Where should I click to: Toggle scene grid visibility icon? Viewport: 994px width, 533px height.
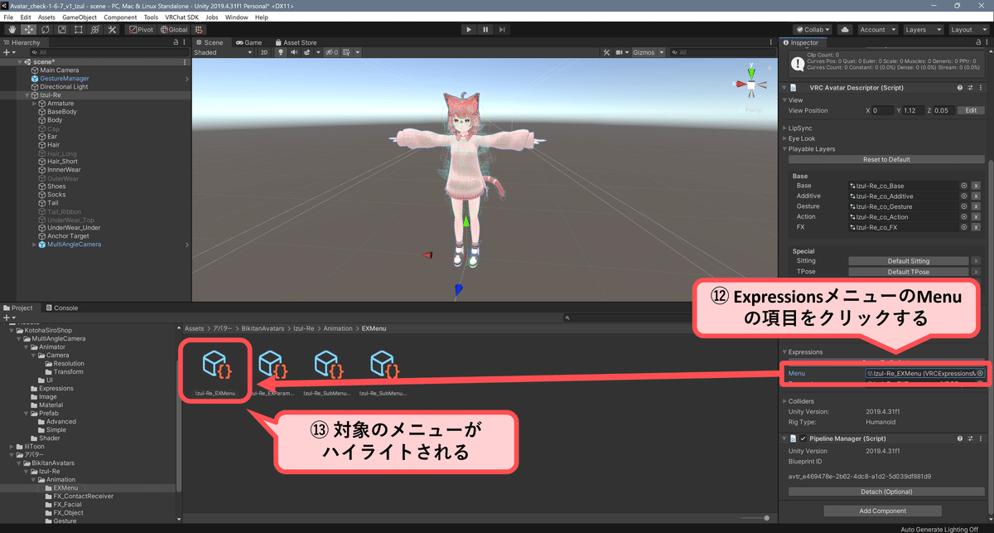[x=345, y=52]
